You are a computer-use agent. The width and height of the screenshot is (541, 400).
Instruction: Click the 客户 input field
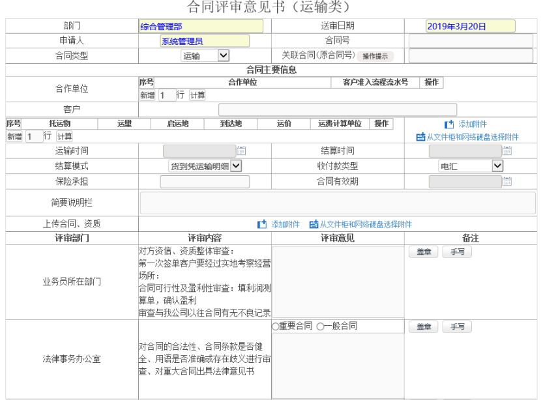[x=337, y=109]
